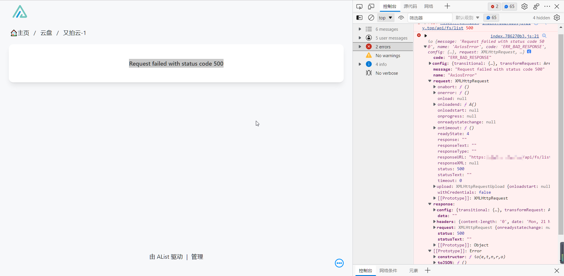Open the top frame context dropdown
Viewport: 564px width, 276px height.
(x=385, y=18)
